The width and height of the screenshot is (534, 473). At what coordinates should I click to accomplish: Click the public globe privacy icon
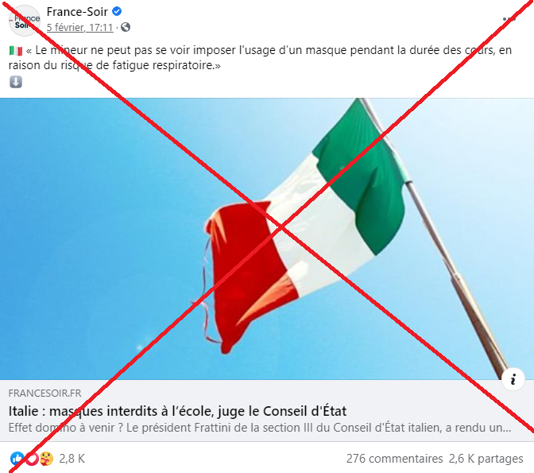(x=126, y=27)
